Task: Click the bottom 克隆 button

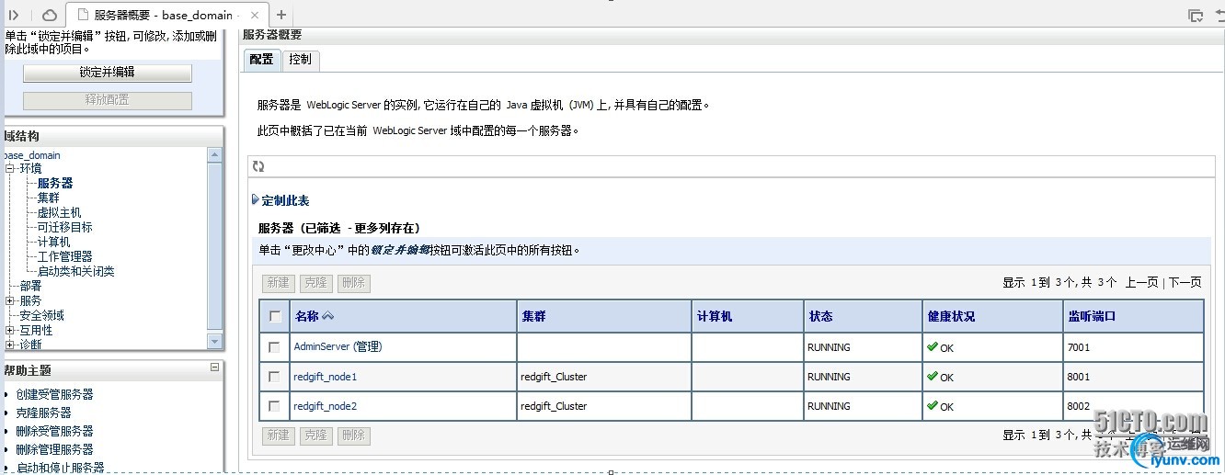Action: (315, 435)
